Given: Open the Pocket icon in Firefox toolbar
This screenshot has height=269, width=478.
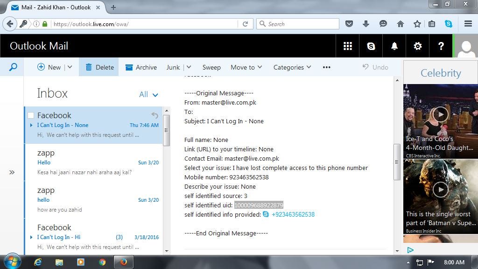Looking at the screenshot, I should click(349, 24).
